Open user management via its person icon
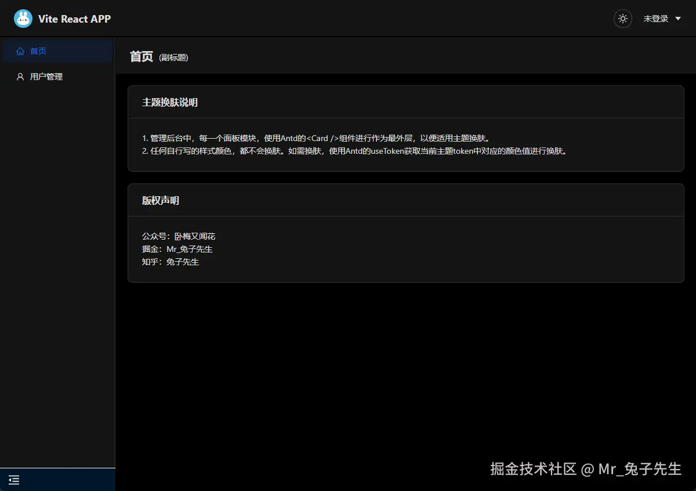The image size is (696, 491). coord(20,76)
